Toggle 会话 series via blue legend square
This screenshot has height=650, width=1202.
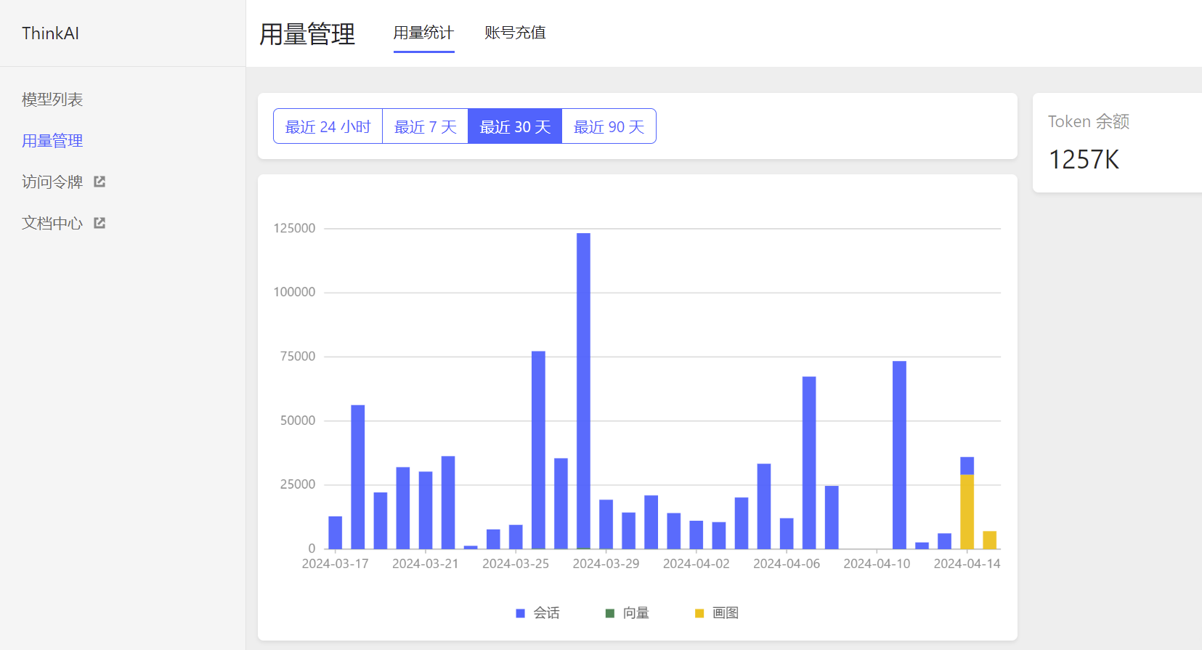520,614
